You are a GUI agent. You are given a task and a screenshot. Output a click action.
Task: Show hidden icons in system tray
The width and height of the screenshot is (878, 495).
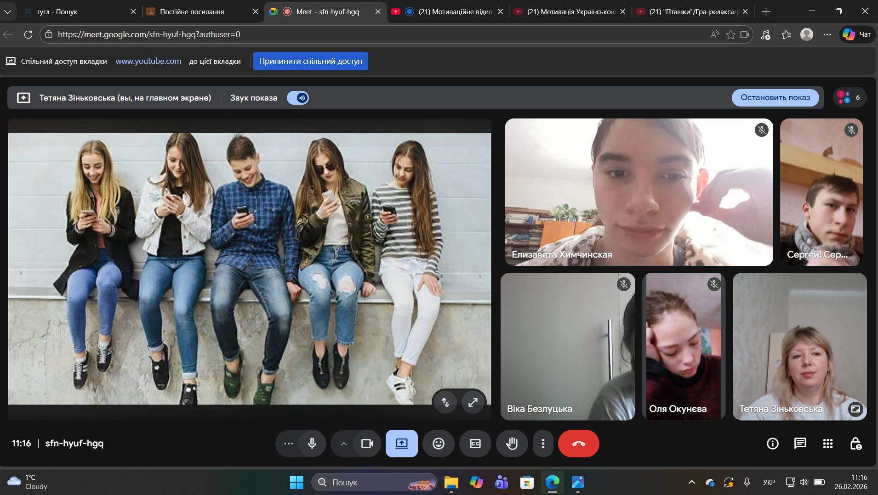pyautogui.click(x=691, y=482)
